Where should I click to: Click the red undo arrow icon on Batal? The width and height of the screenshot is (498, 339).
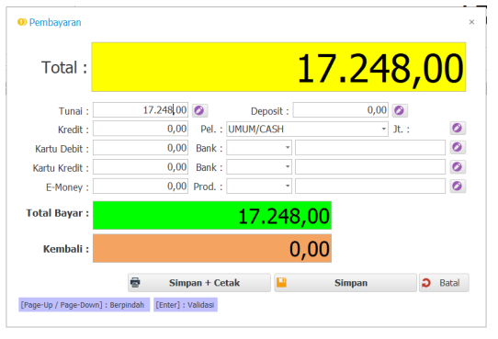point(426,283)
